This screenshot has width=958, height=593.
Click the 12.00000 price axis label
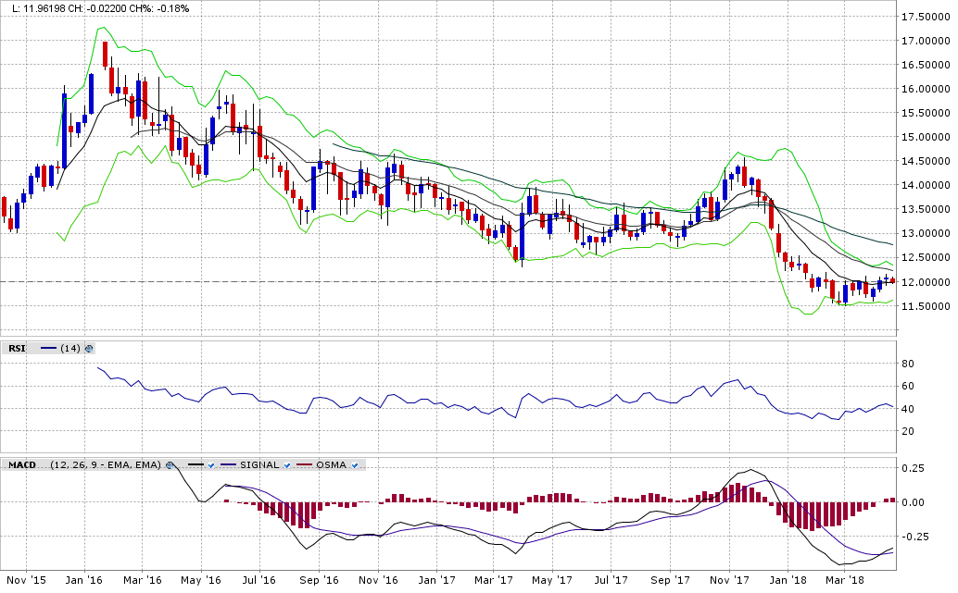coord(926,281)
